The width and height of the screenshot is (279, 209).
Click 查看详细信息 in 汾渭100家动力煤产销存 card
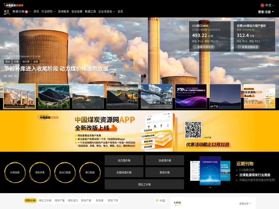(248, 47)
